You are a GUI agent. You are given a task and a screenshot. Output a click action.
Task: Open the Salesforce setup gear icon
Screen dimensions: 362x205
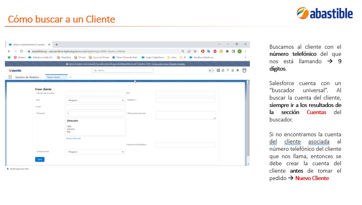pyautogui.click(x=233, y=71)
